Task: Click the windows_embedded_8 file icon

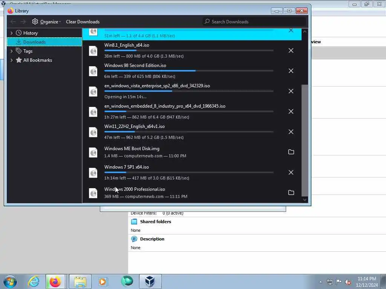Action: pyautogui.click(x=93, y=112)
